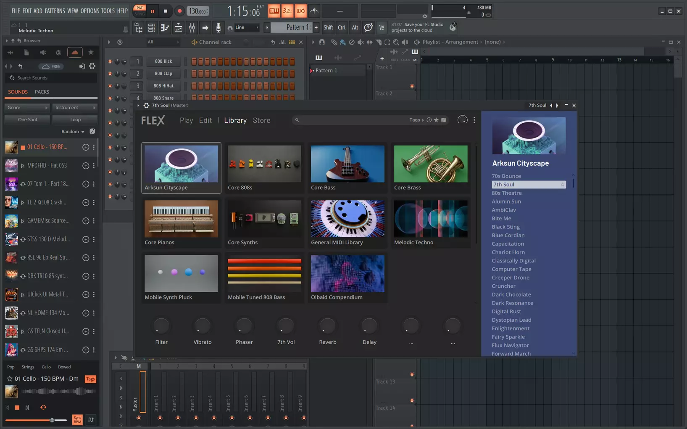
Task: Click the step sequencer bars icon in Channel rack
Action: [x=292, y=42]
